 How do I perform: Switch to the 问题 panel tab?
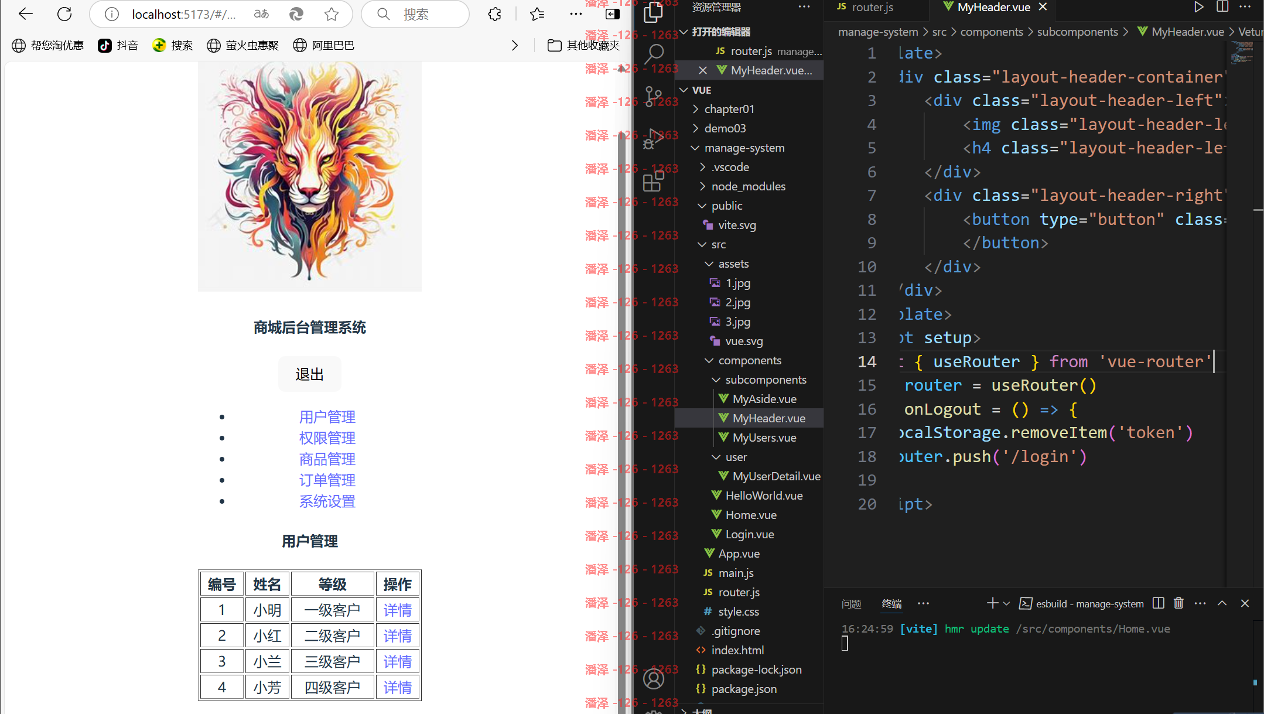pos(851,604)
